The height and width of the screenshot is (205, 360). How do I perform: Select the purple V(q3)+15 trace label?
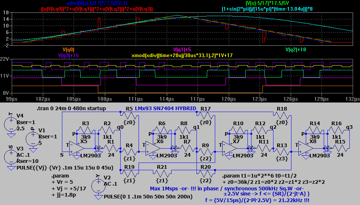(x=69, y=55)
